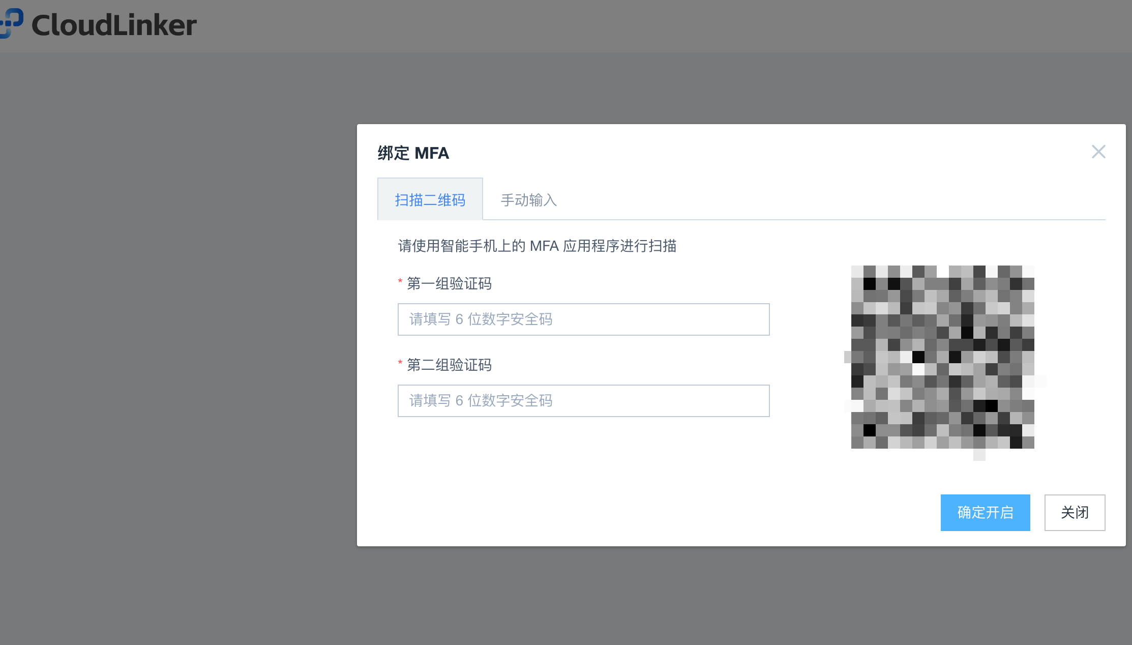The width and height of the screenshot is (1132, 645).
Task: Click the CloudLinker logo icon
Action: 11,23
